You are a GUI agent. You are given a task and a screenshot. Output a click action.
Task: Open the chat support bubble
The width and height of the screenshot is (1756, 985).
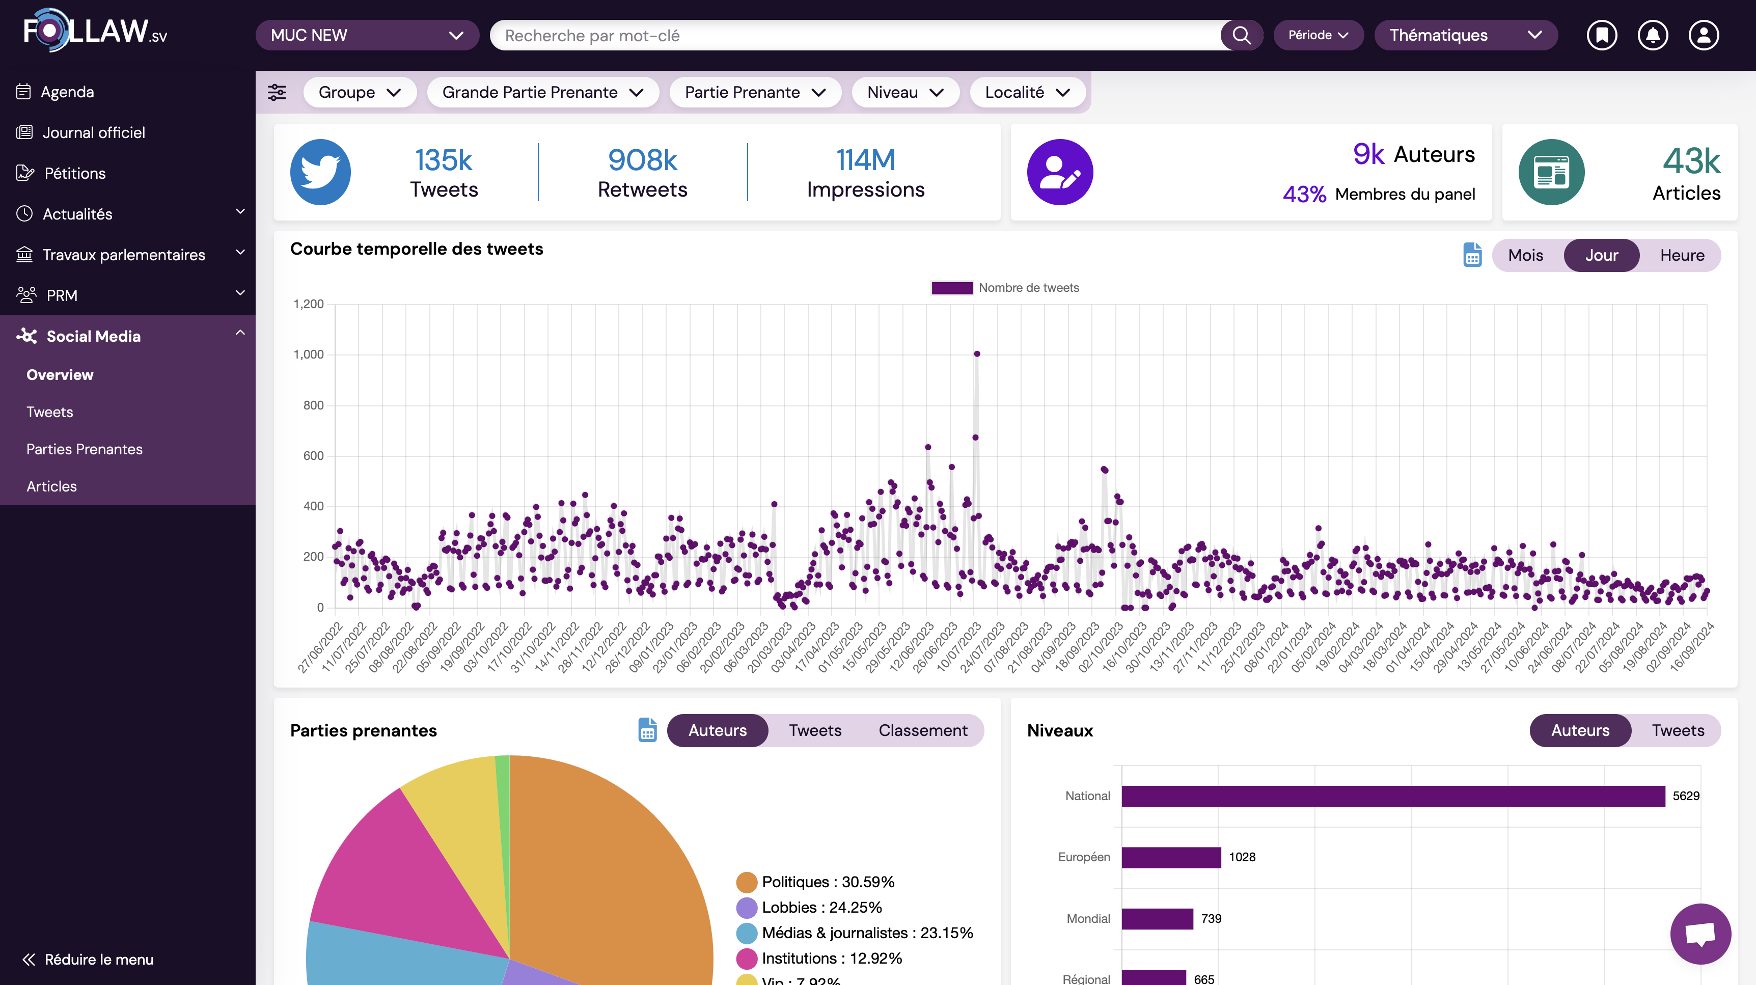coord(1700,933)
